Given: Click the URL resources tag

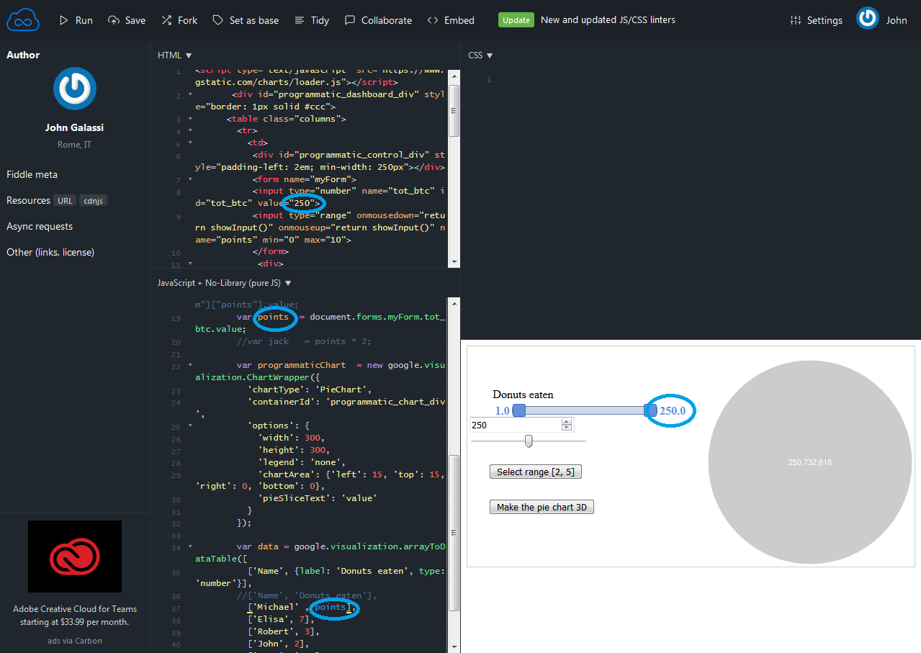Looking at the screenshot, I should 65,201.
